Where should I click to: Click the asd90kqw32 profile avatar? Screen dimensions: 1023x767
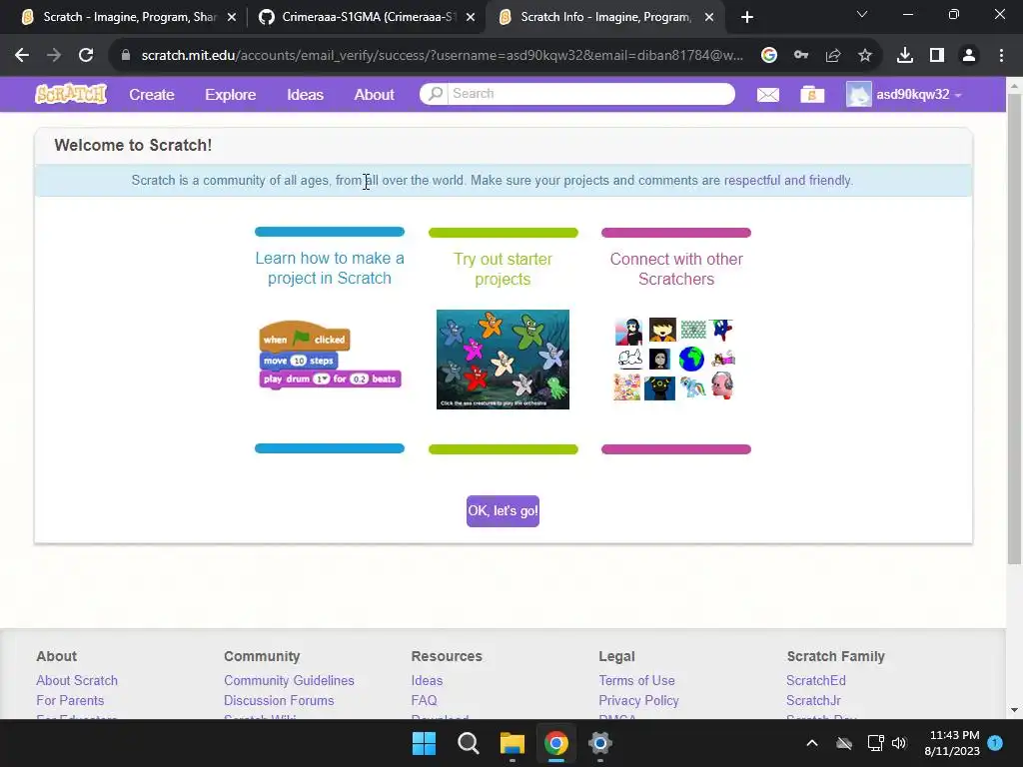click(858, 95)
